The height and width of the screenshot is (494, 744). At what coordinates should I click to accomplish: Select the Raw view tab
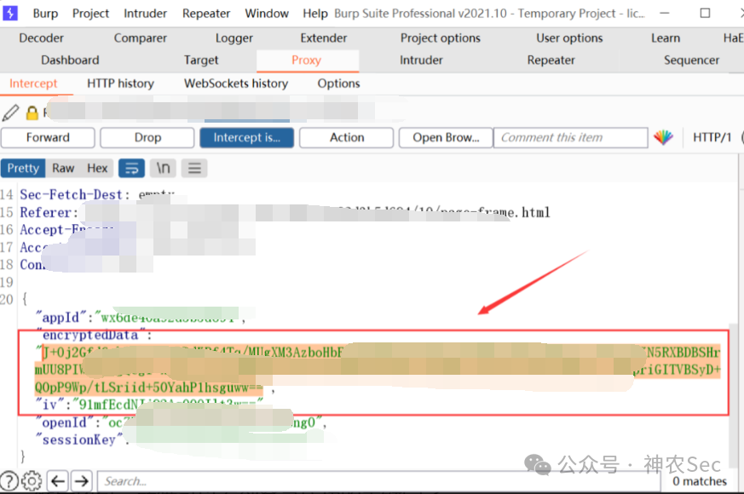63,169
